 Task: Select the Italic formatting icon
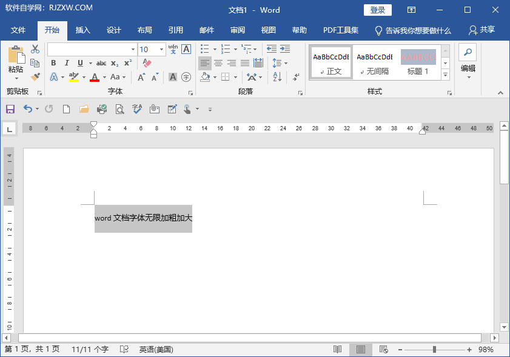tap(67, 62)
